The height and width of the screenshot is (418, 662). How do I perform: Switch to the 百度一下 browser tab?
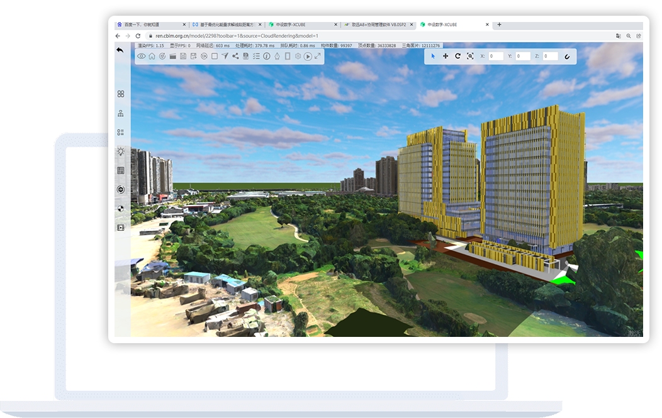tap(148, 25)
